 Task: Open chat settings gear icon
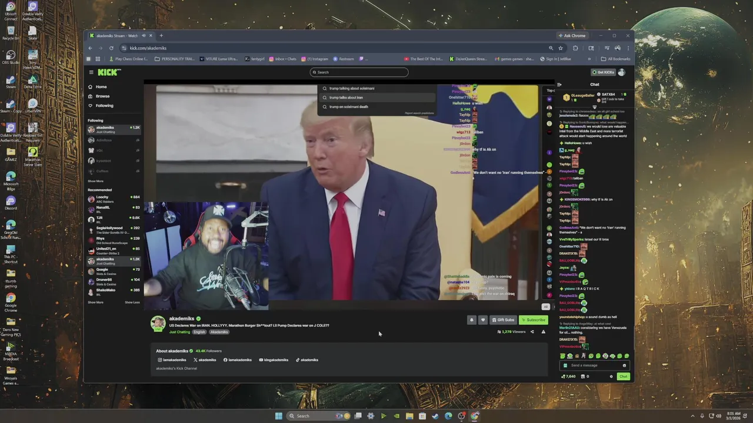click(611, 377)
